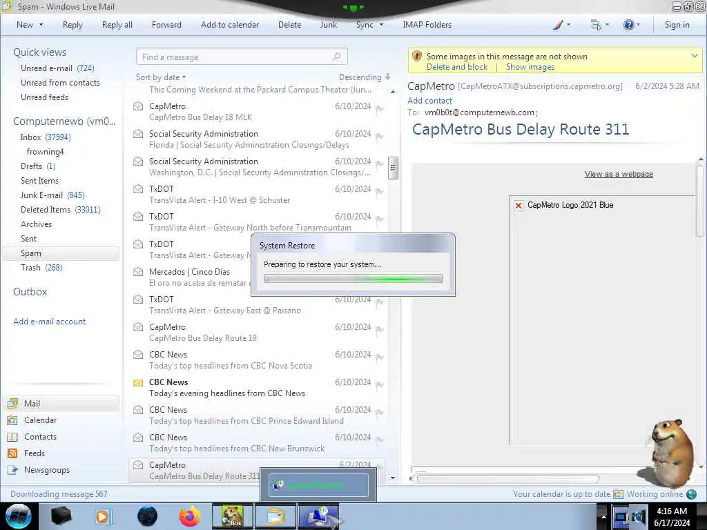Viewport: 707px width, 530px height.
Task: Click the Find a message search box
Action: [242, 57]
